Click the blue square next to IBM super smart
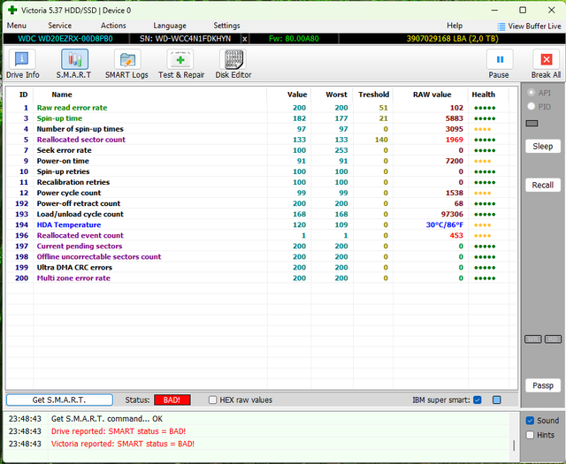The image size is (566, 464). (497, 399)
